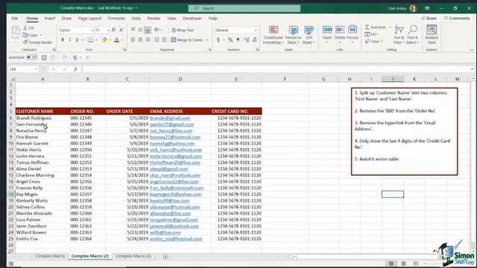The image size is (477, 268).
Task: Apply Comma style
Action: (x=238, y=39)
